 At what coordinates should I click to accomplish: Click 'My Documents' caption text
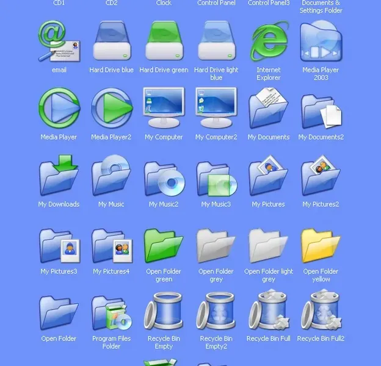[269, 137]
